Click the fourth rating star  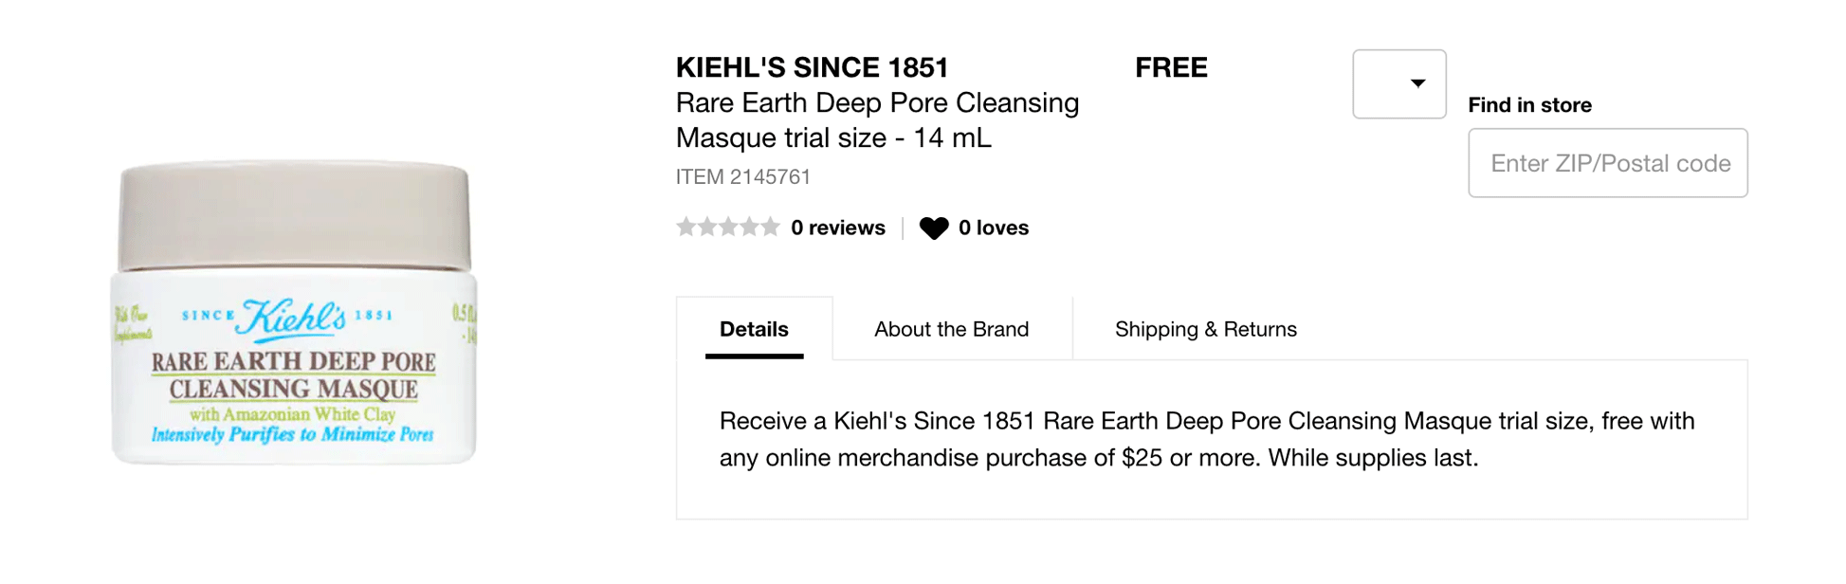point(749,227)
